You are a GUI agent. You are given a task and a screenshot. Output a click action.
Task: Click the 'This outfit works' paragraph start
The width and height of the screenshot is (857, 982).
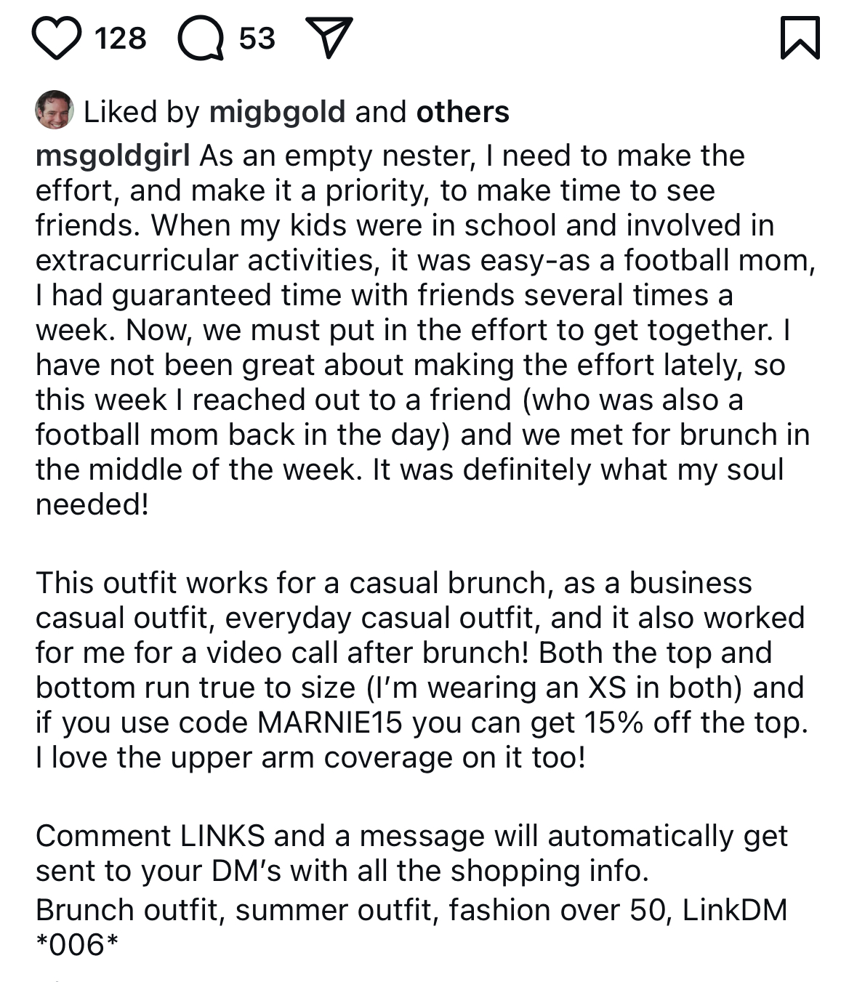[150, 583]
